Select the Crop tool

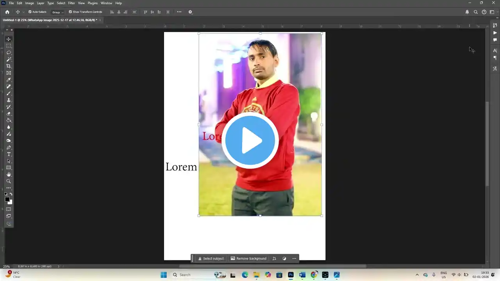click(9, 66)
